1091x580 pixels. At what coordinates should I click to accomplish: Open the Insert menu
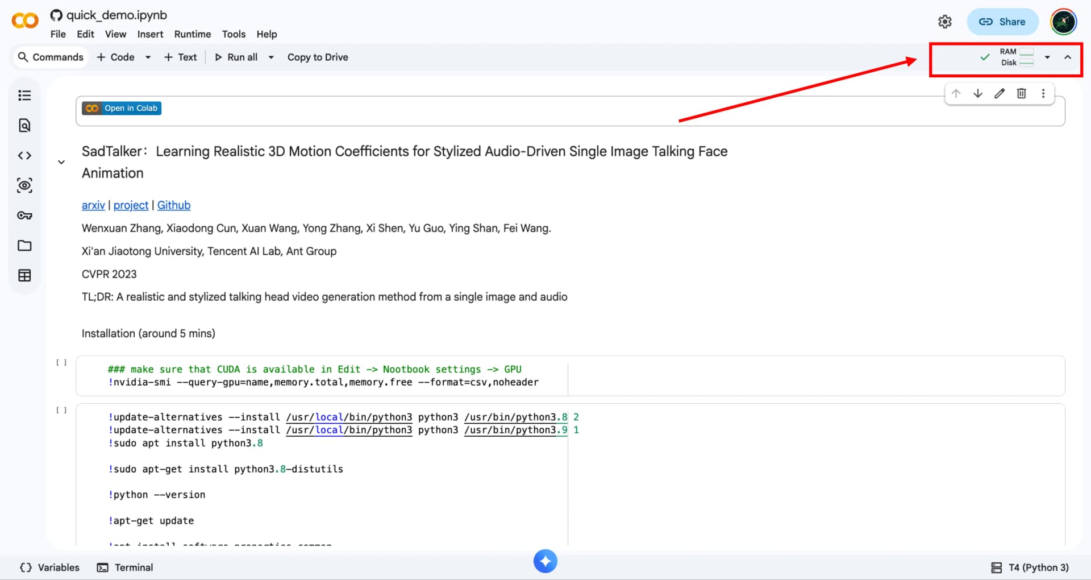tap(150, 34)
